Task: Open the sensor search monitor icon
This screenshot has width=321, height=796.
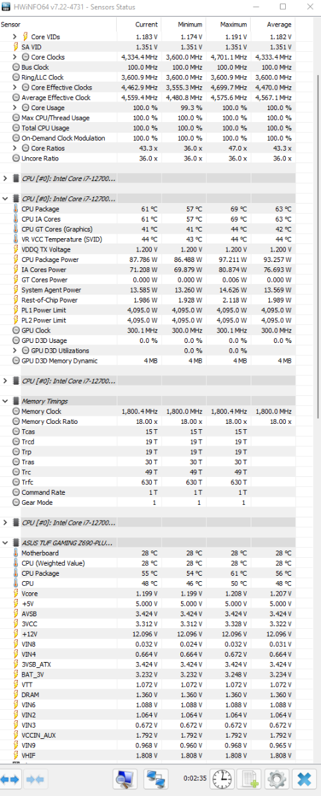Action: [126, 779]
